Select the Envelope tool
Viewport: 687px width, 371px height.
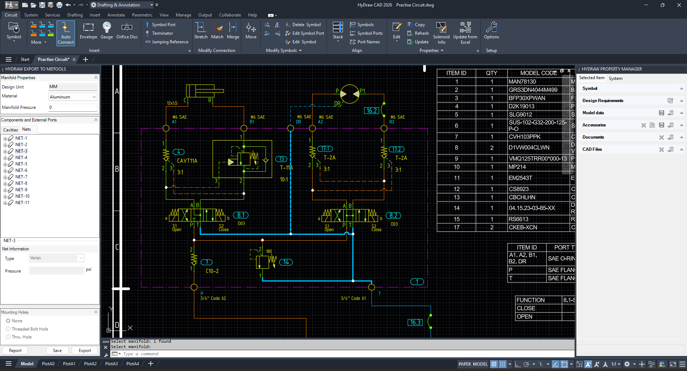88,32
